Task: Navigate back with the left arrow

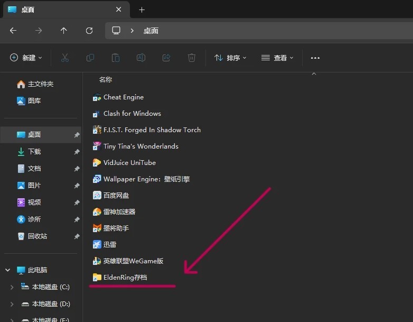Action: (13, 31)
